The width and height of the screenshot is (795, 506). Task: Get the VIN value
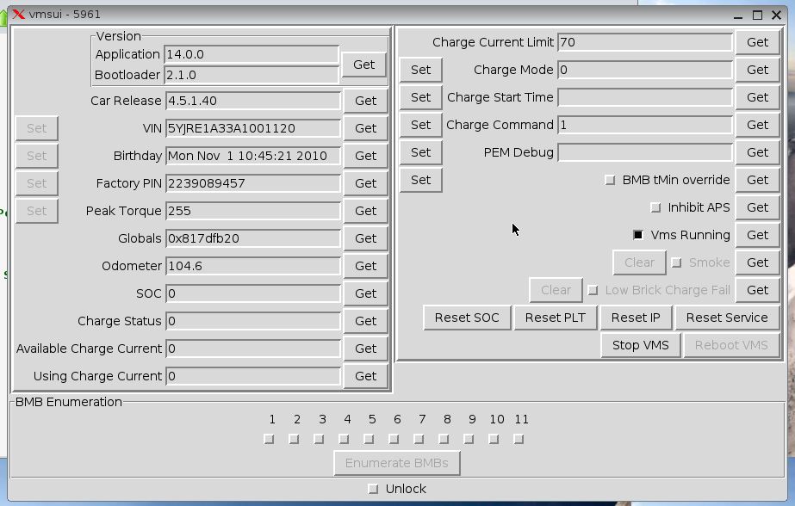click(365, 128)
